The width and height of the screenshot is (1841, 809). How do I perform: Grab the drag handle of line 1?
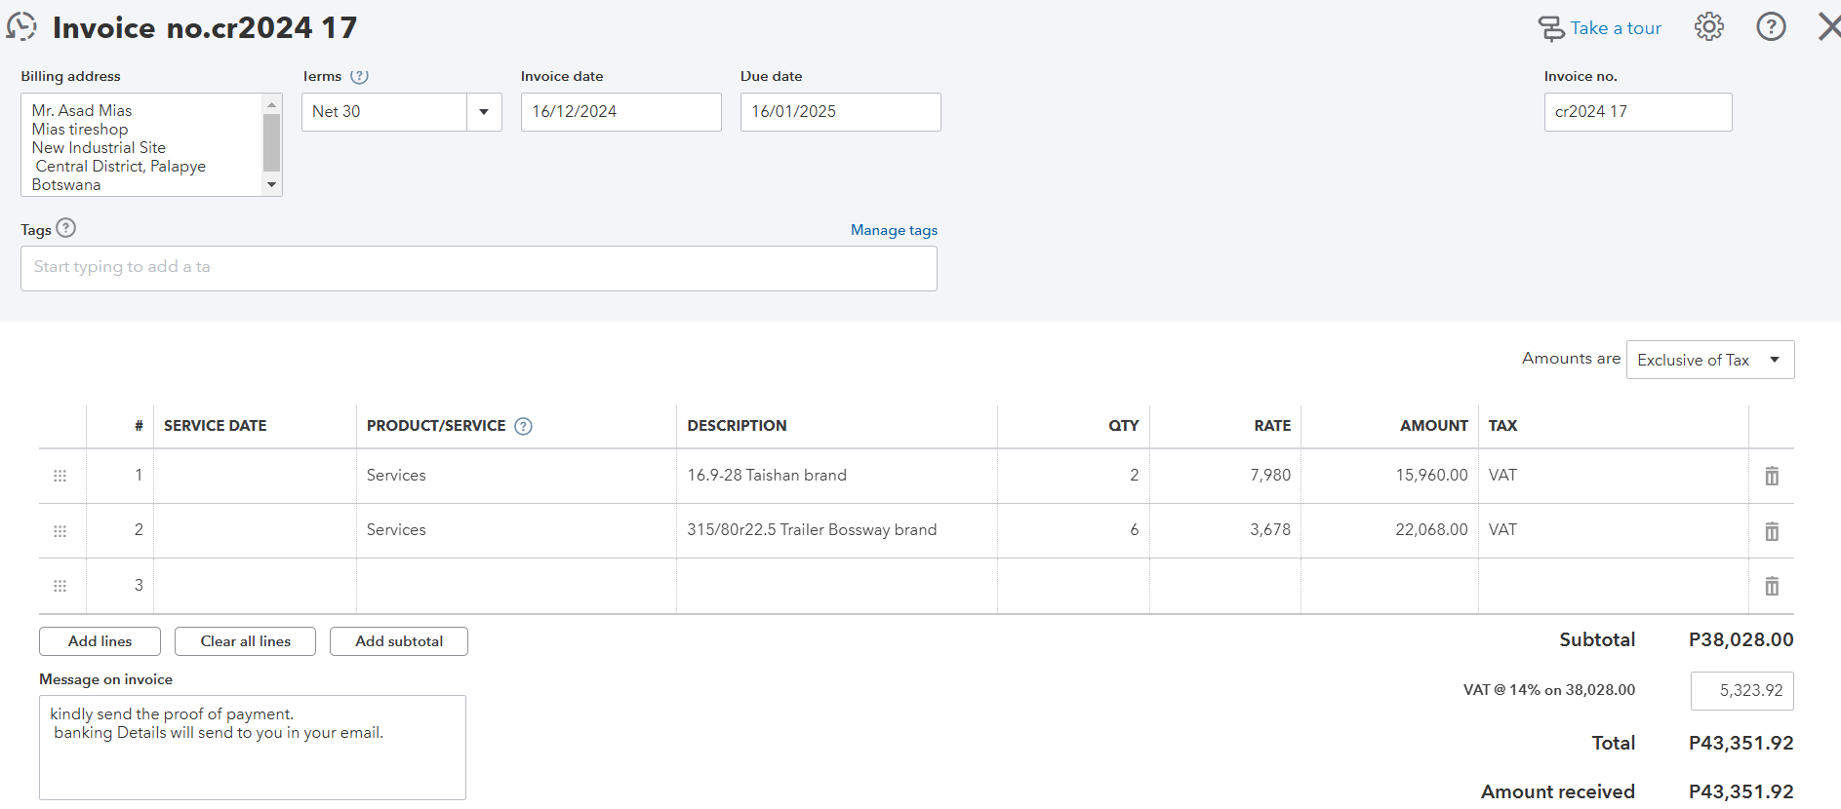(60, 476)
